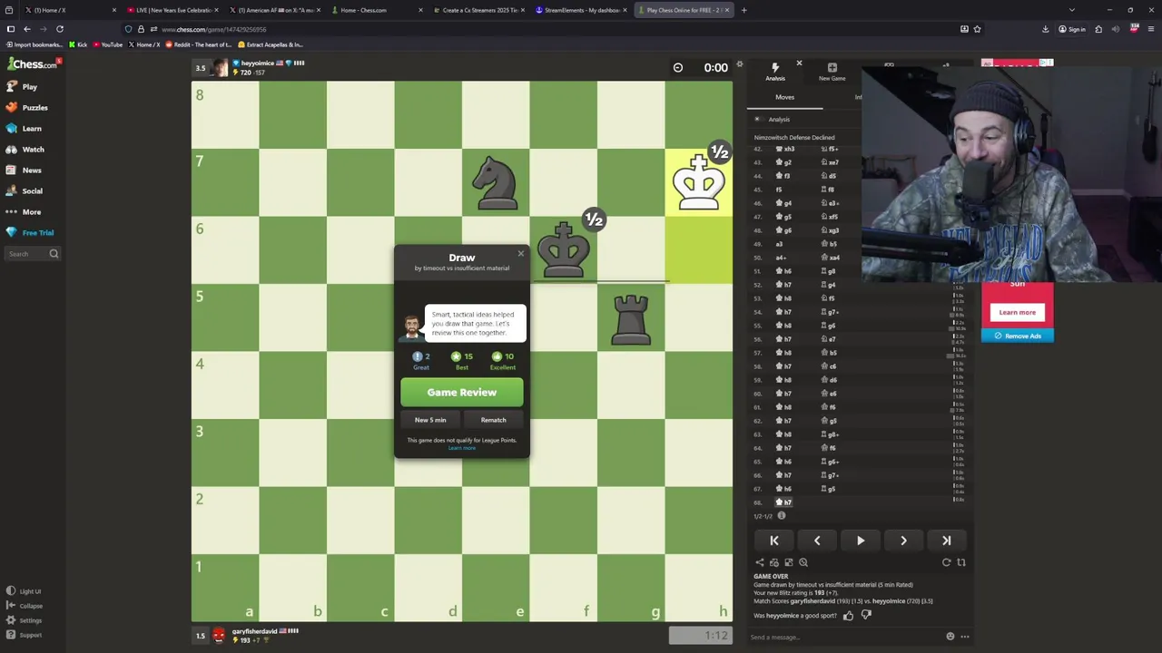1162x653 pixels.
Task: Click the New Game plus icon
Action: [x=832, y=71]
